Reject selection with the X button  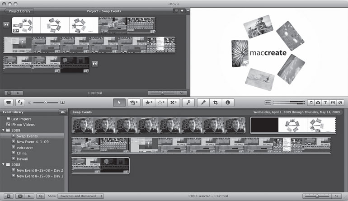pos(174,103)
